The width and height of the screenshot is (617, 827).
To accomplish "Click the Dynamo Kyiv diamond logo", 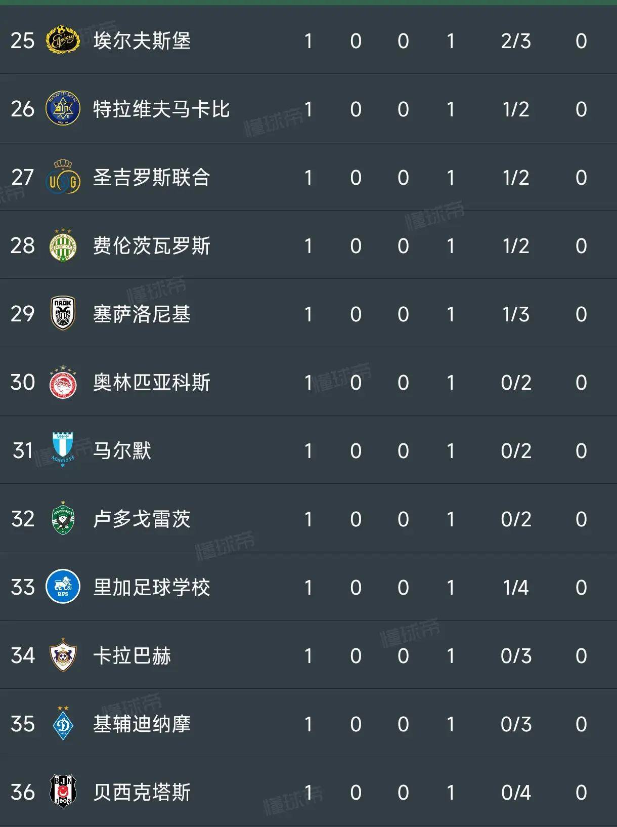I will (x=63, y=724).
